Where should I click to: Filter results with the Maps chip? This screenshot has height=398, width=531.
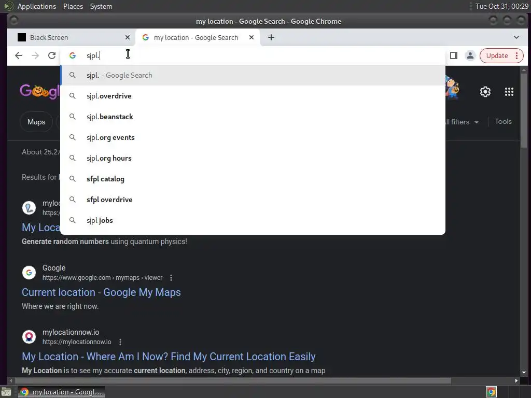pyautogui.click(x=36, y=122)
